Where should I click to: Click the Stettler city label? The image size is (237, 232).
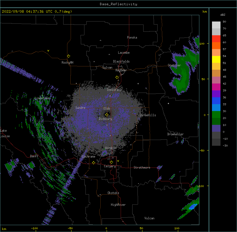click(174, 65)
